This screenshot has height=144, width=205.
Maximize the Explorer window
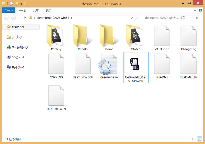pyautogui.click(x=189, y=3)
